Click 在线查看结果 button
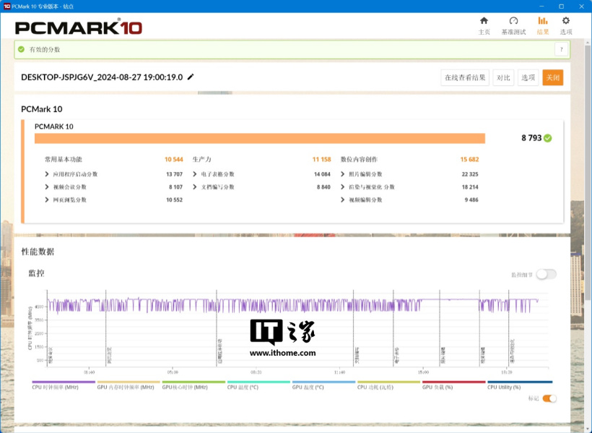 point(465,77)
